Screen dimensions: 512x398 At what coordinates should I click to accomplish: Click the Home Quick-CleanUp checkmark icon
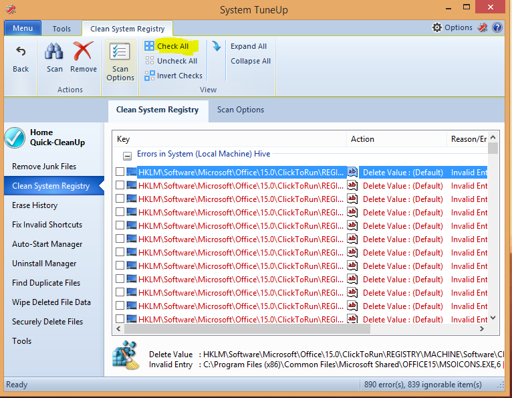(15, 138)
